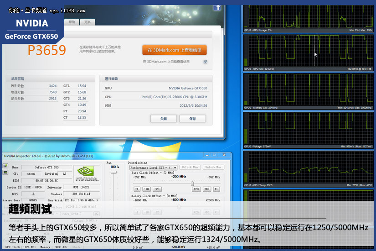This screenshot has width=376, height=251.
Task: Open the 更多 tab in 3DMark
Action: coord(88,22)
